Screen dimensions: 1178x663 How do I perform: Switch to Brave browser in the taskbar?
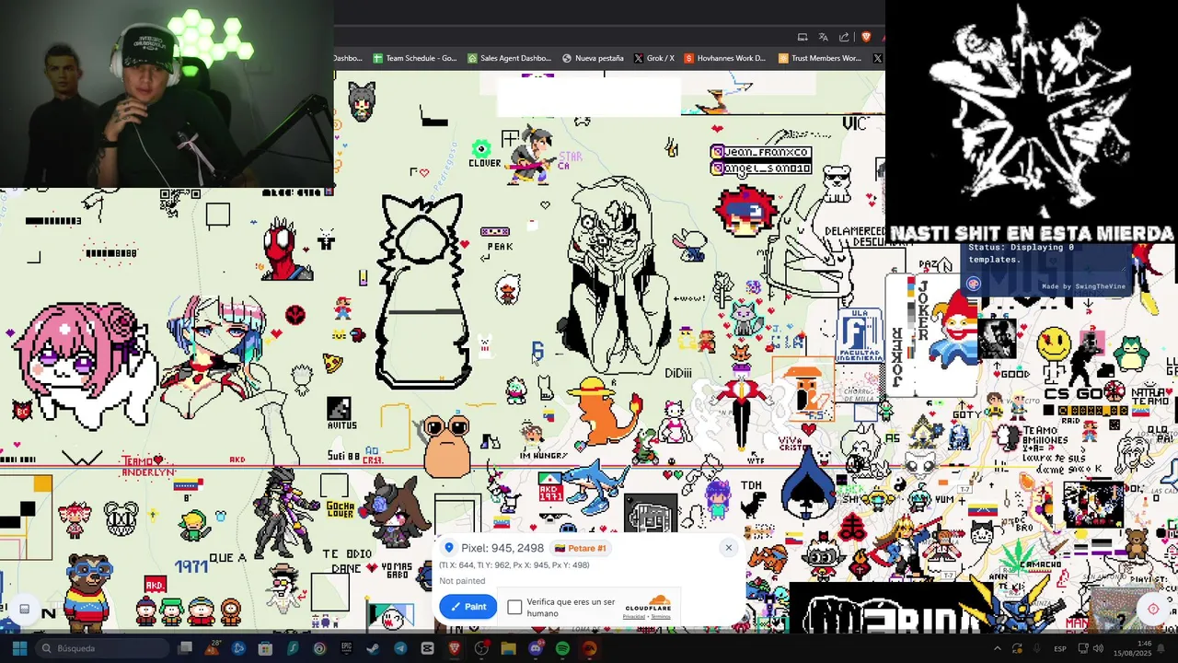click(454, 648)
